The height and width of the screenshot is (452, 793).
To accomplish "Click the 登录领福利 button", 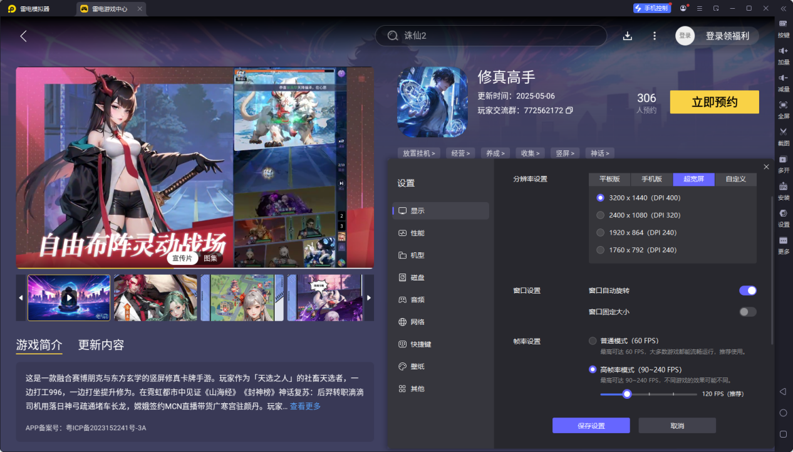I will point(727,36).
